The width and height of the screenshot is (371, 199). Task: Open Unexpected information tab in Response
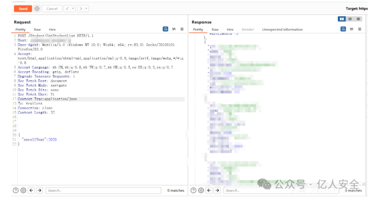click(282, 29)
